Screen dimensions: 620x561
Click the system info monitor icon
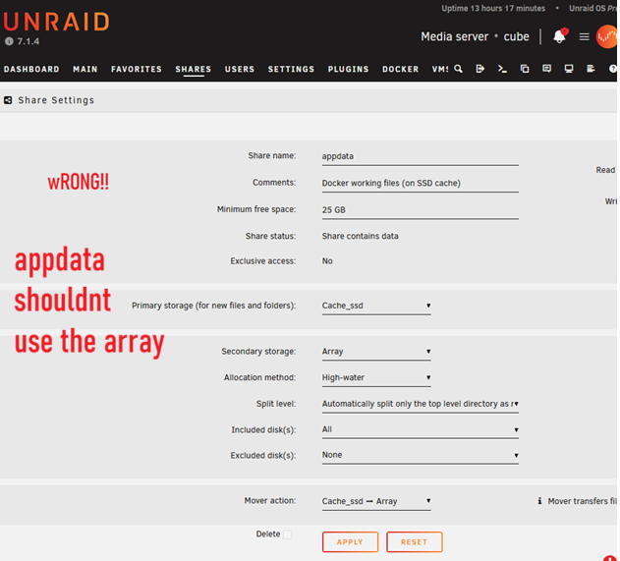[x=569, y=69]
